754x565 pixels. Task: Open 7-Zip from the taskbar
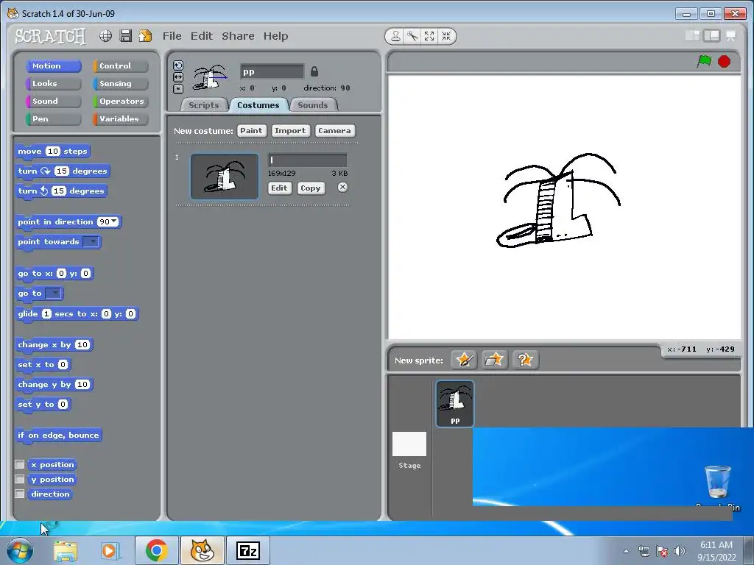[248, 550]
